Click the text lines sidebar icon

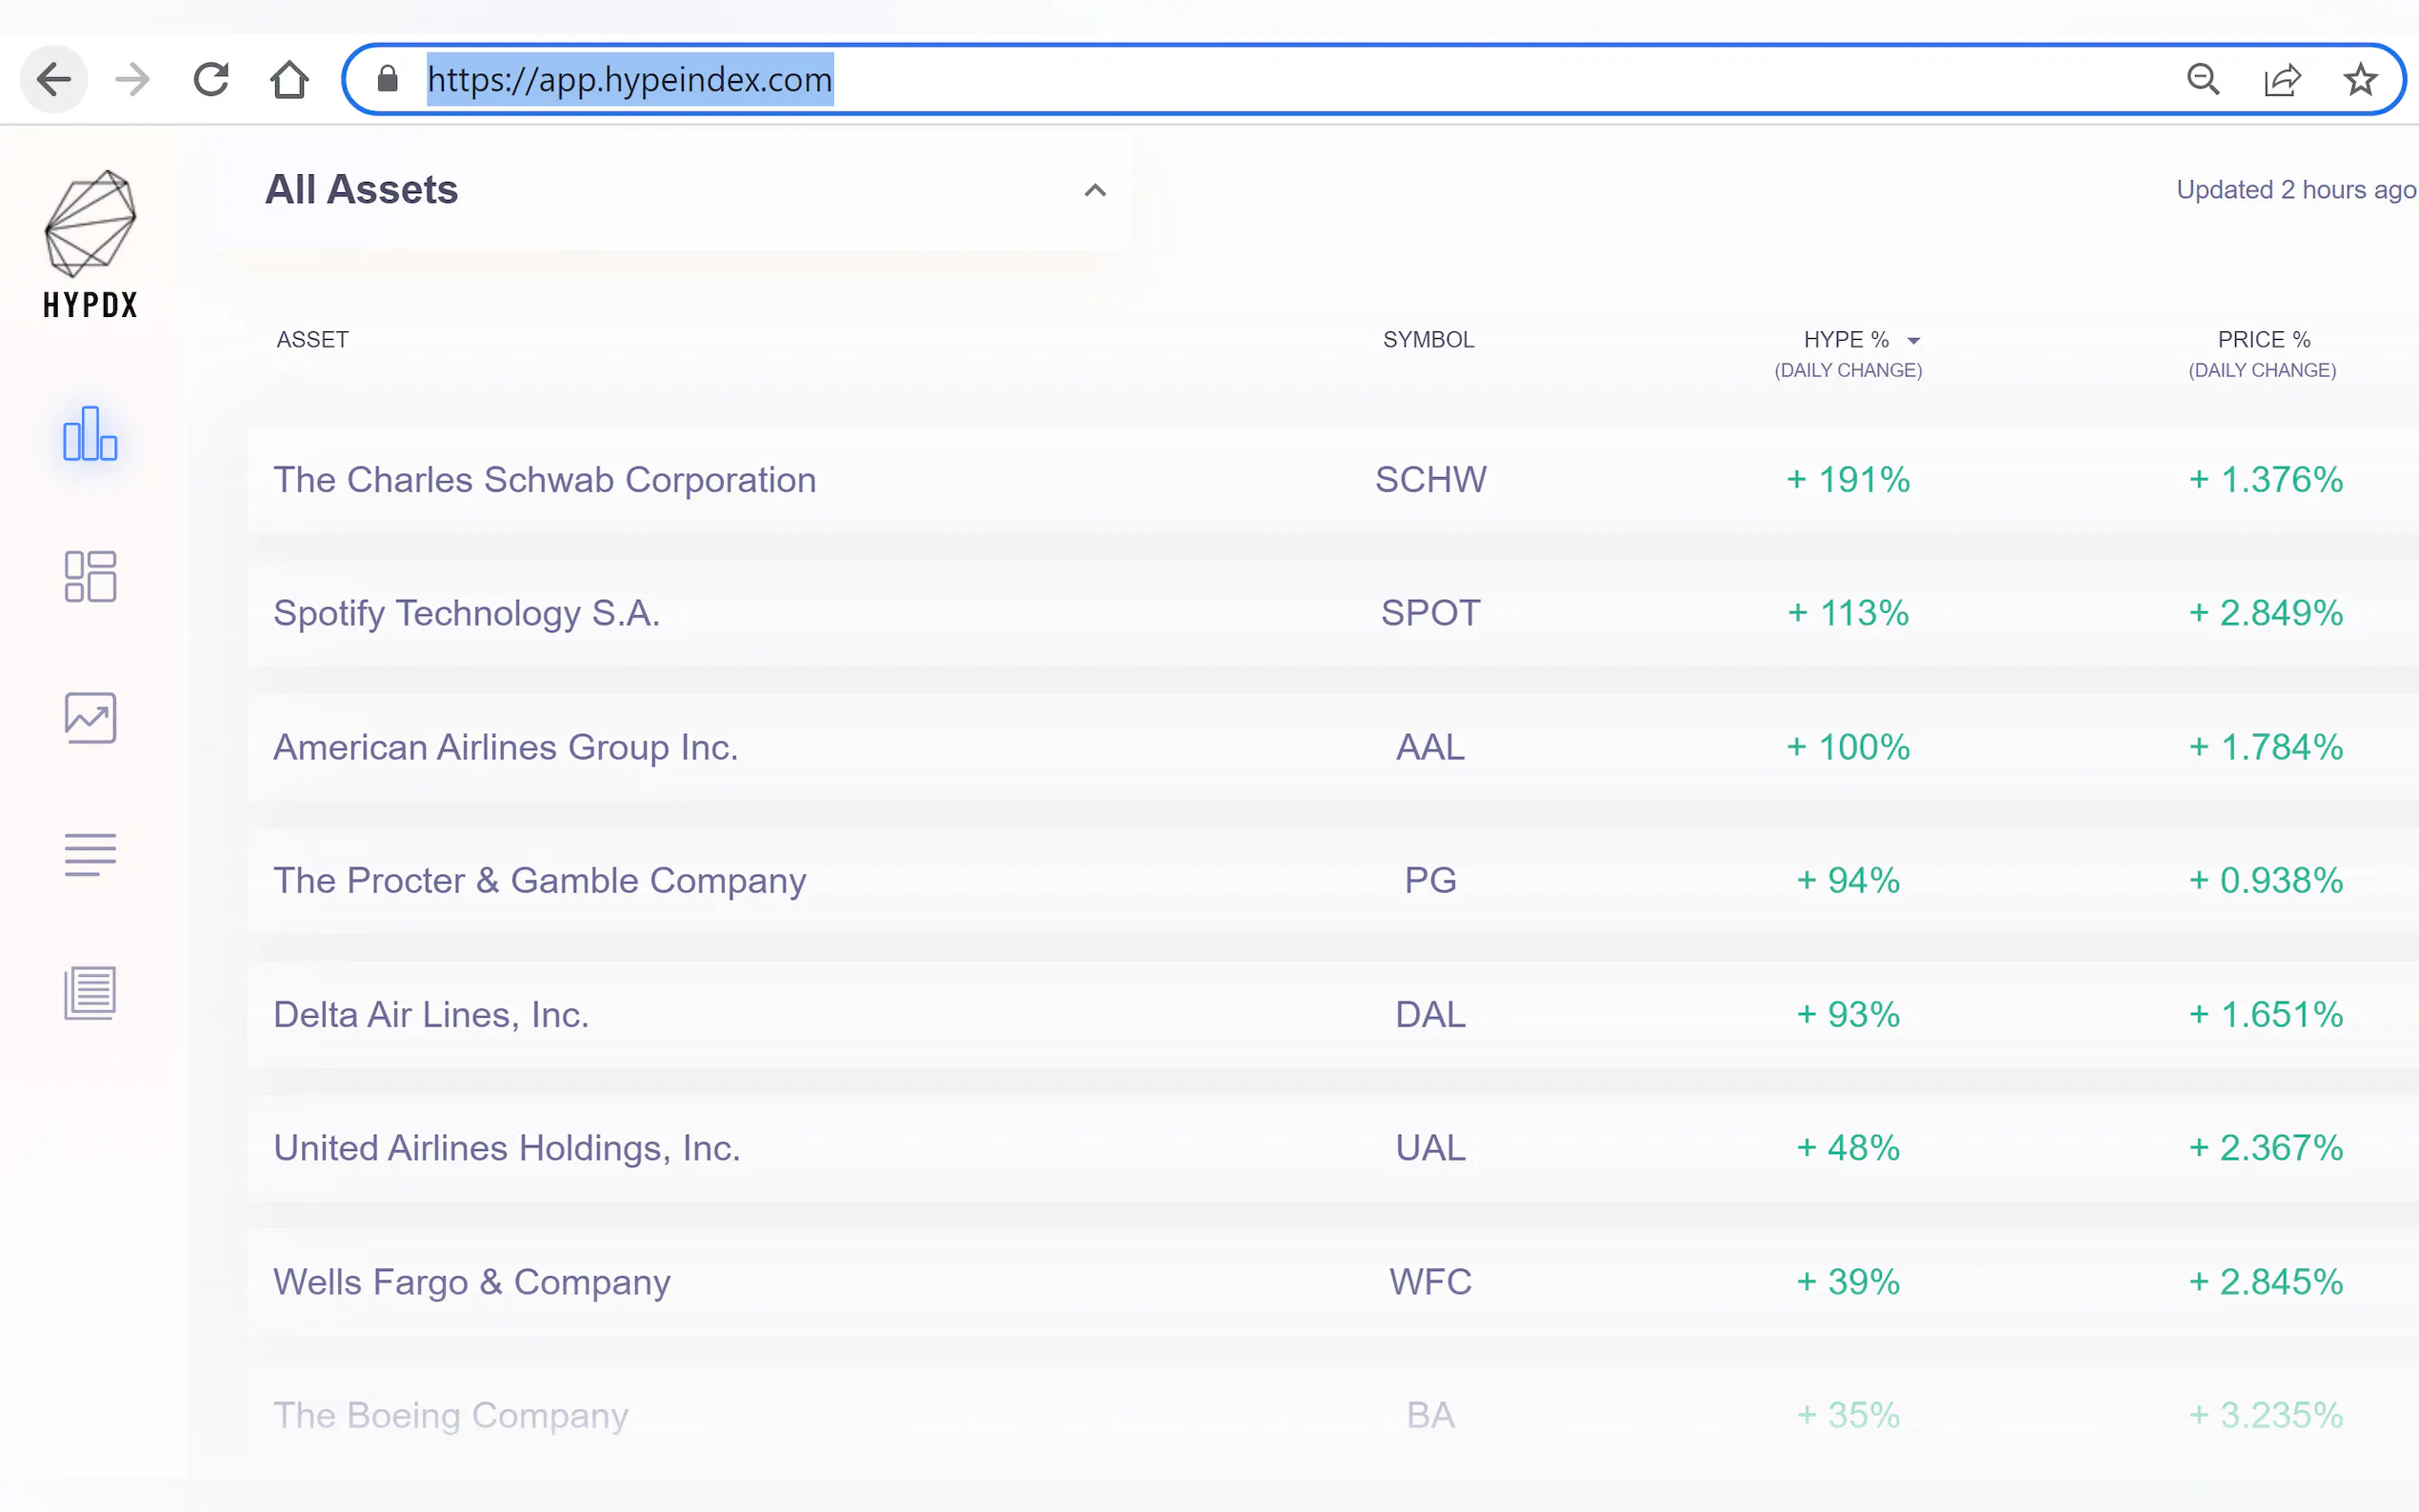coord(90,855)
